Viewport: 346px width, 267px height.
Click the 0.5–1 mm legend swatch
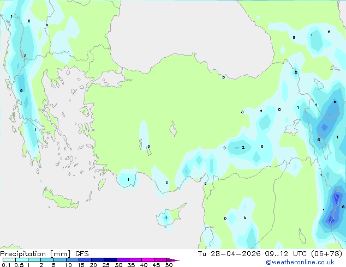22,260
